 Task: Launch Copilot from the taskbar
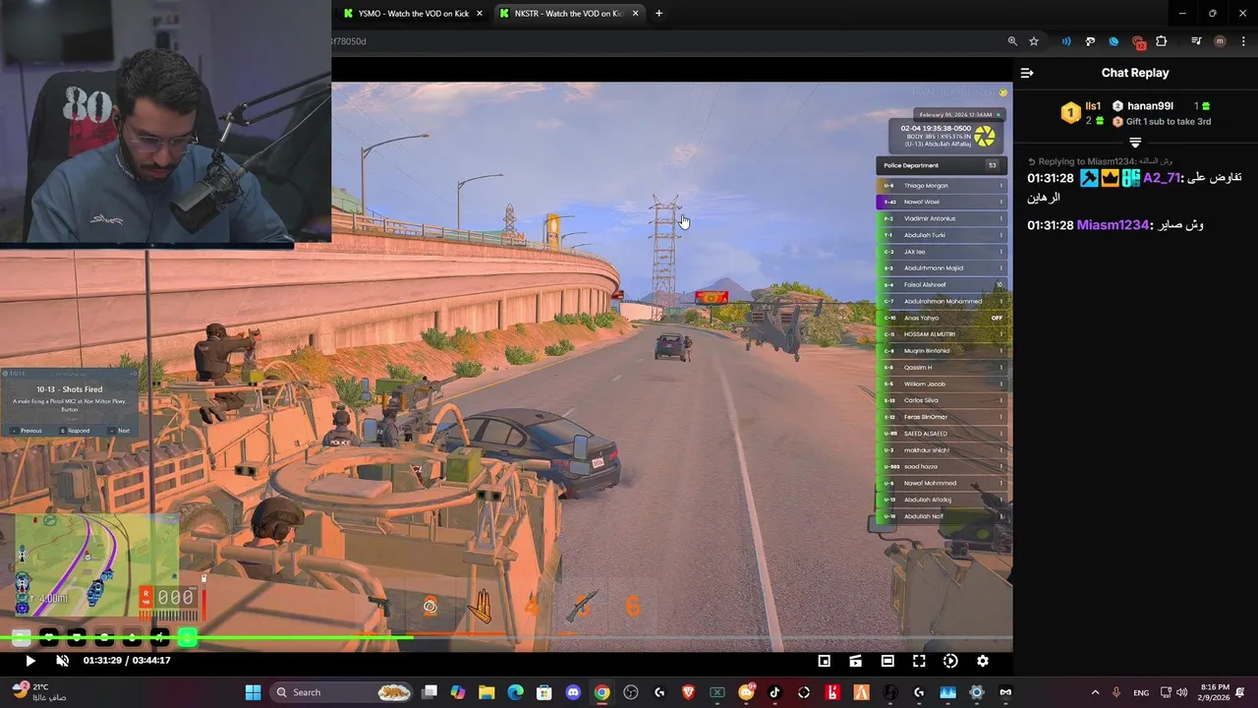click(x=458, y=692)
